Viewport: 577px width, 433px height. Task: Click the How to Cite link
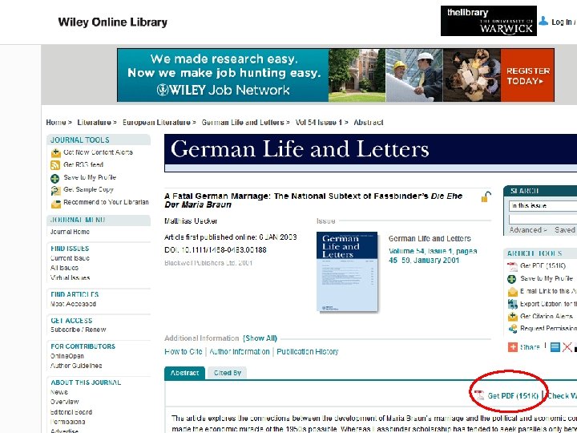point(184,352)
